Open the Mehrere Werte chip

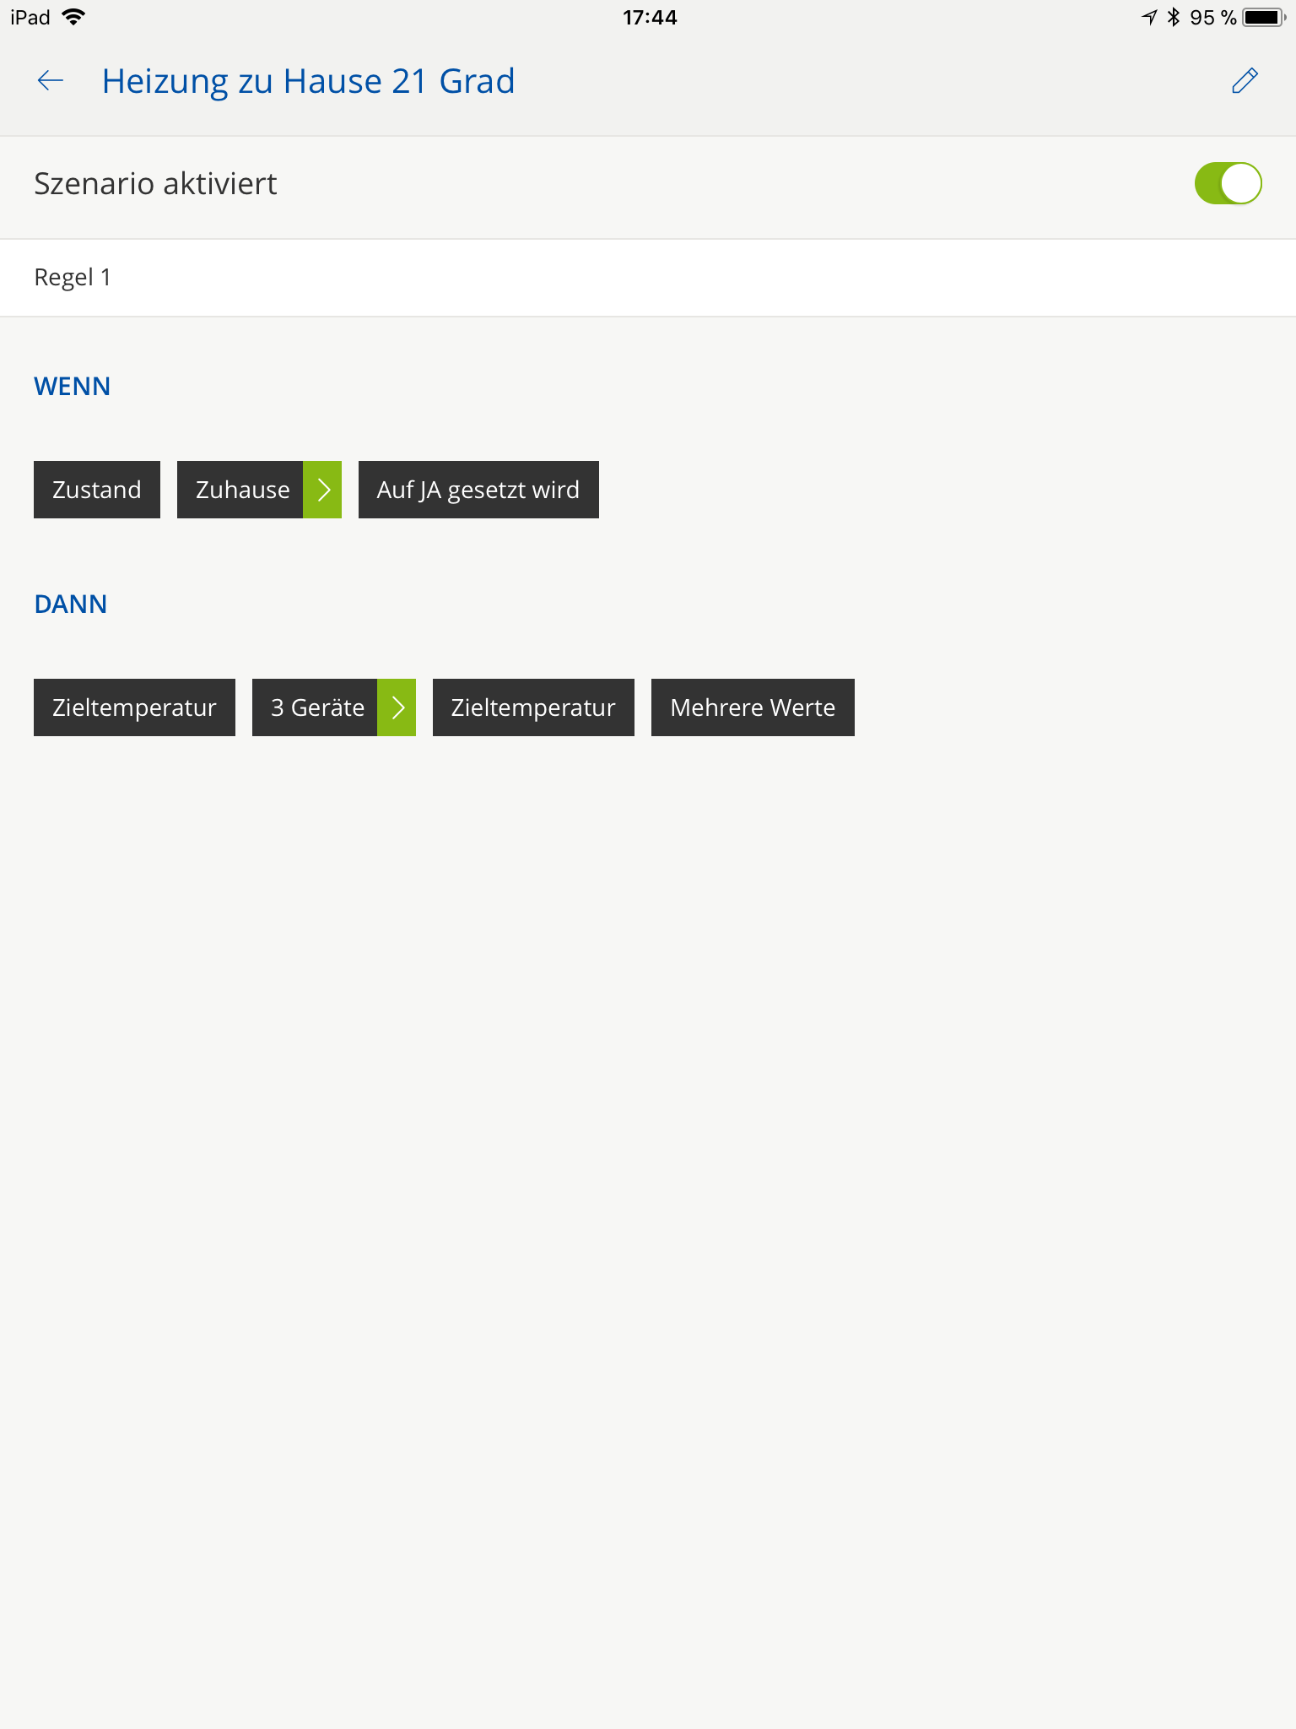(753, 707)
